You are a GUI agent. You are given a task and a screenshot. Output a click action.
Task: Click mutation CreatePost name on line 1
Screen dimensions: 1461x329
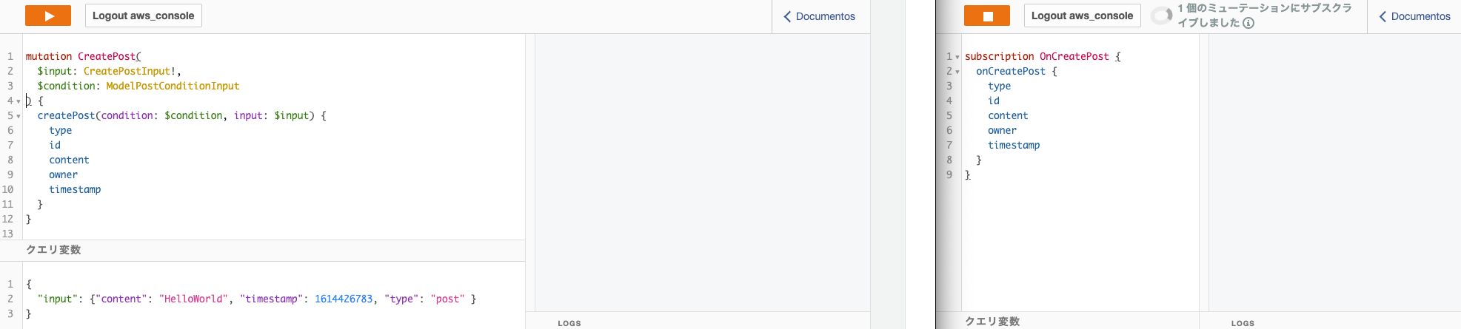[x=107, y=56]
